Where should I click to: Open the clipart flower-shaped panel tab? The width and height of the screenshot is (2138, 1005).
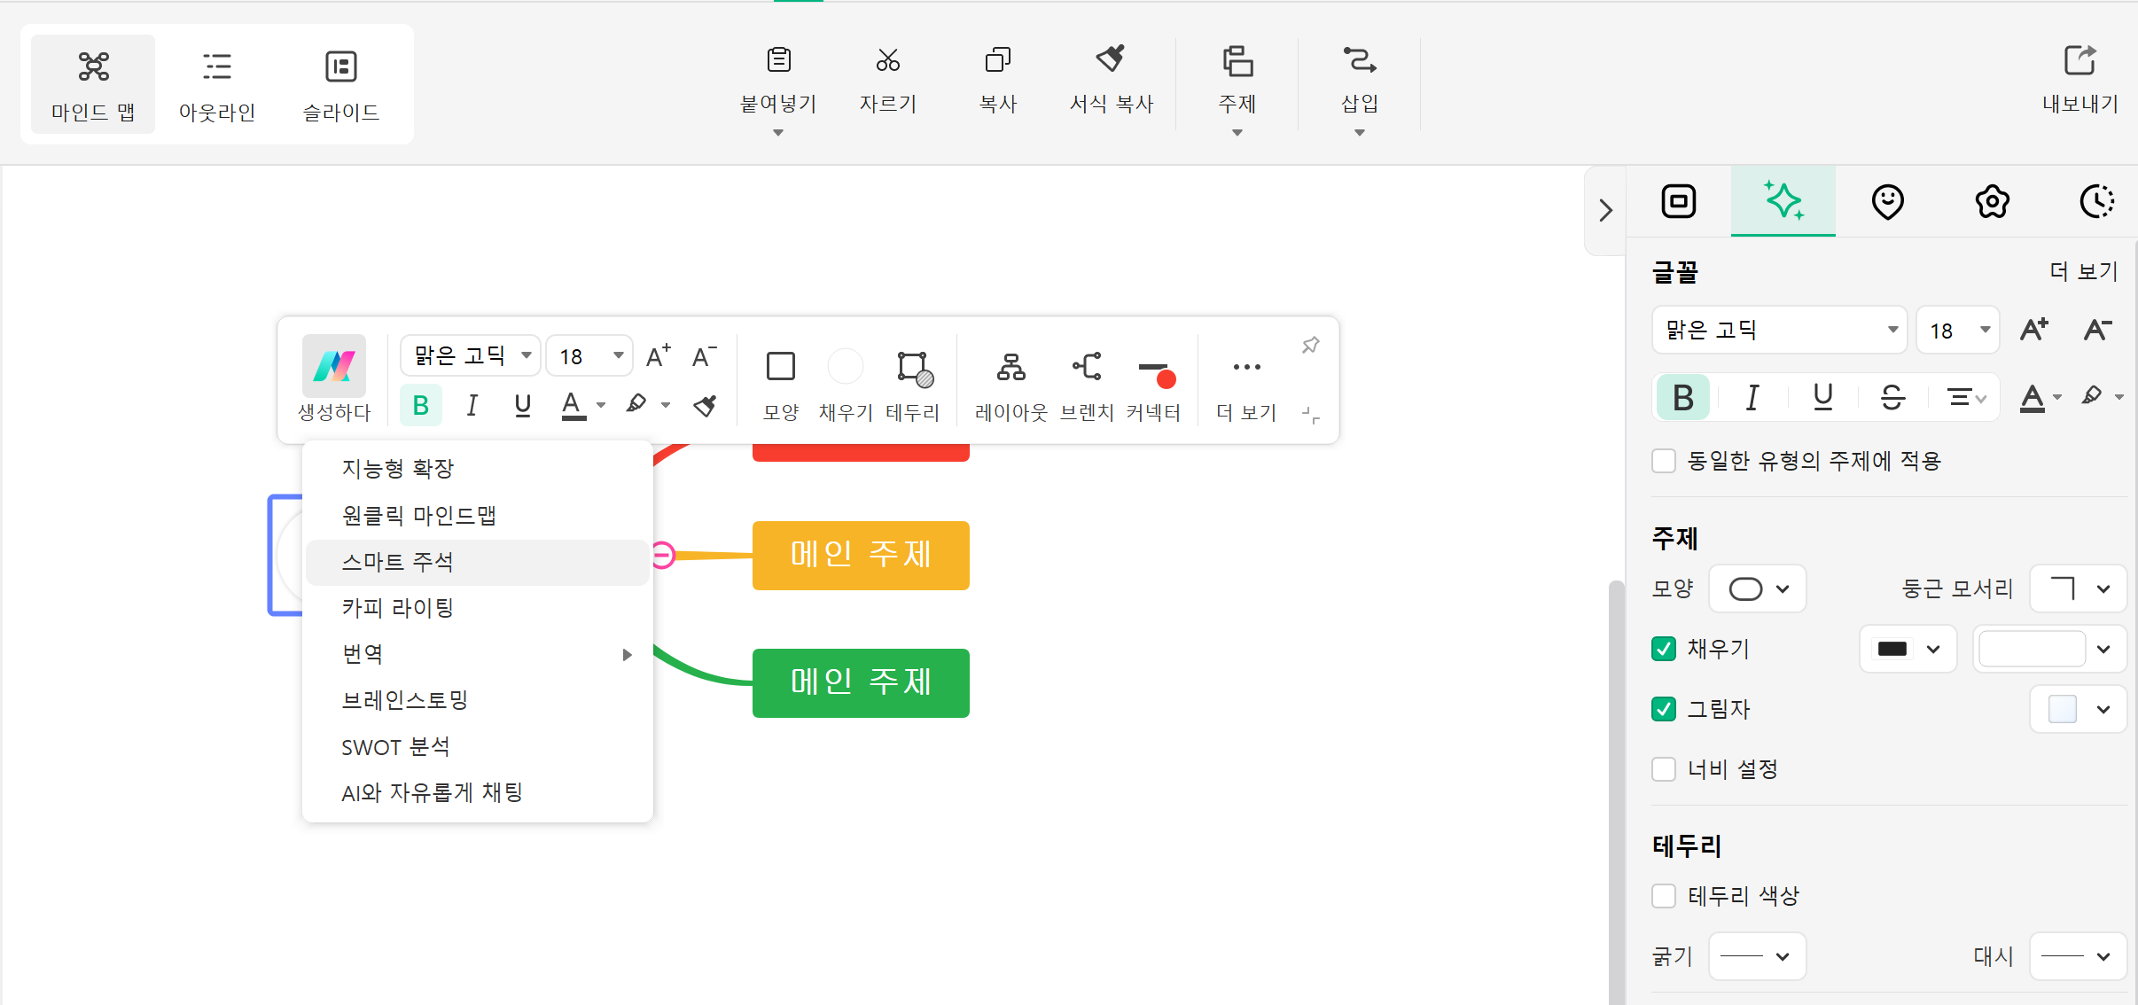point(1993,201)
